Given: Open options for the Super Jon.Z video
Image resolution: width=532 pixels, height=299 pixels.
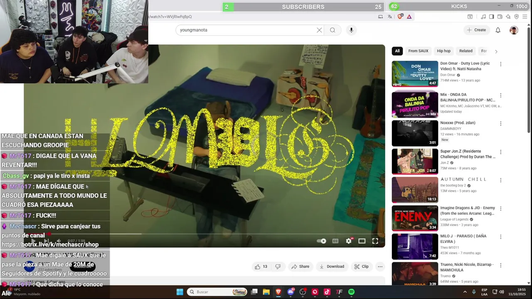Looking at the screenshot, I should 500,152.
